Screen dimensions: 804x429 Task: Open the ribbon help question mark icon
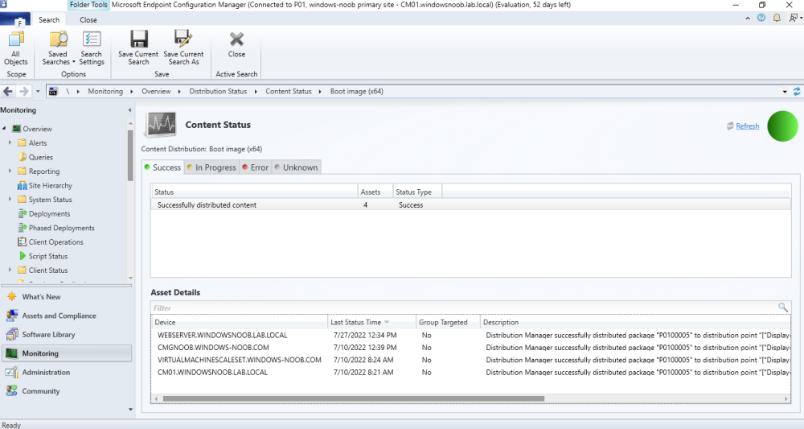pos(761,19)
